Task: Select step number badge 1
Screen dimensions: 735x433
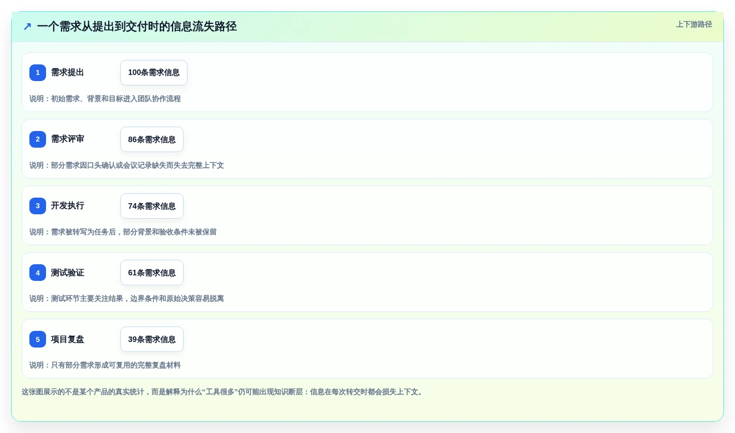Action: point(38,73)
